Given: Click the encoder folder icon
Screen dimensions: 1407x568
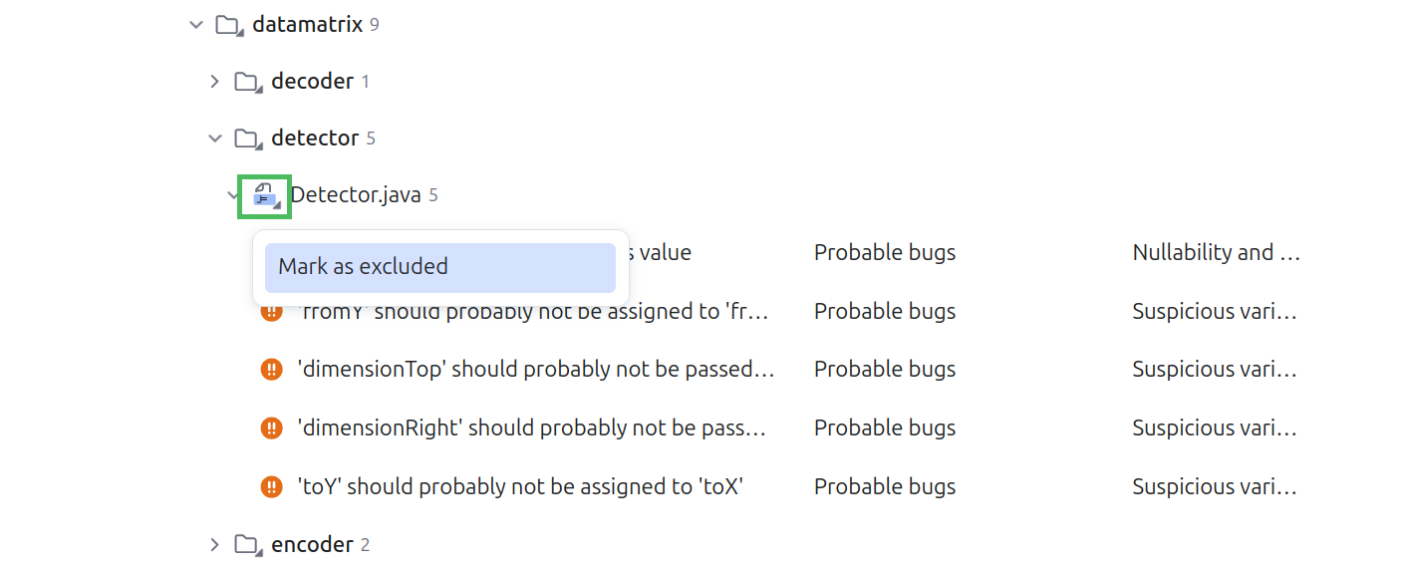Looking at the screenshot, I should pos(247,545).
